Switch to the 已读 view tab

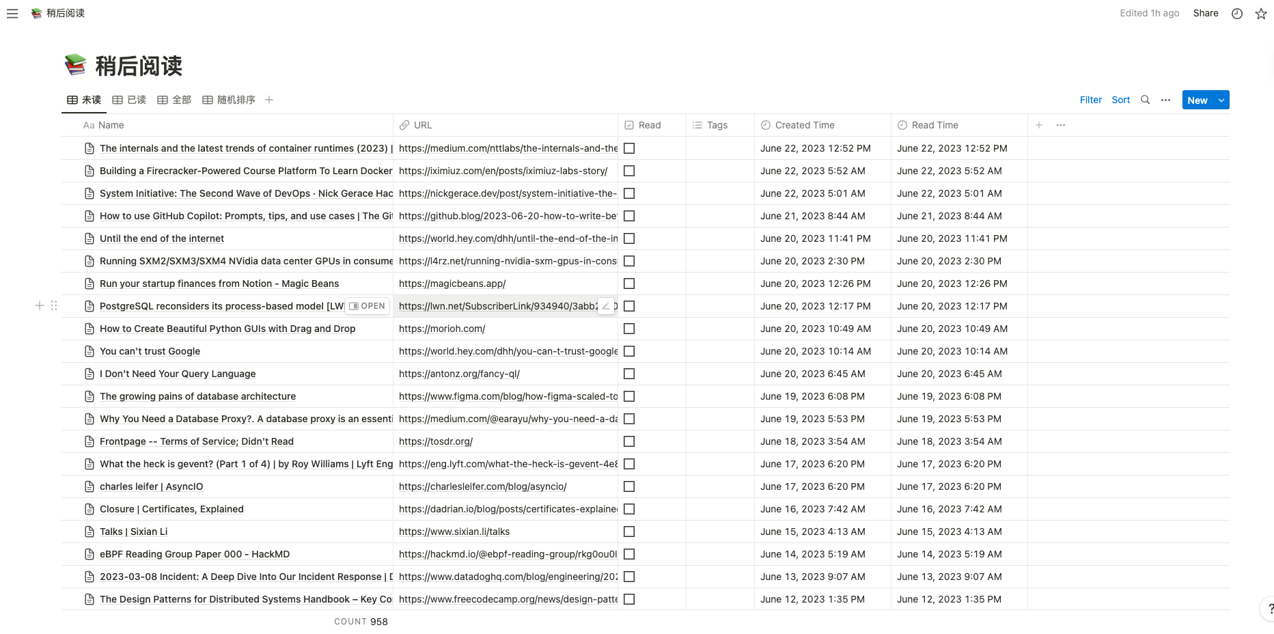click(x=130, y=100)
